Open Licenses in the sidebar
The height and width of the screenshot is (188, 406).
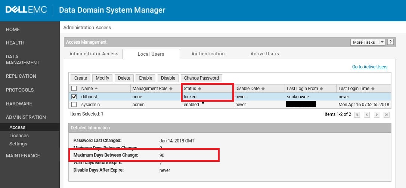(19, 136)
